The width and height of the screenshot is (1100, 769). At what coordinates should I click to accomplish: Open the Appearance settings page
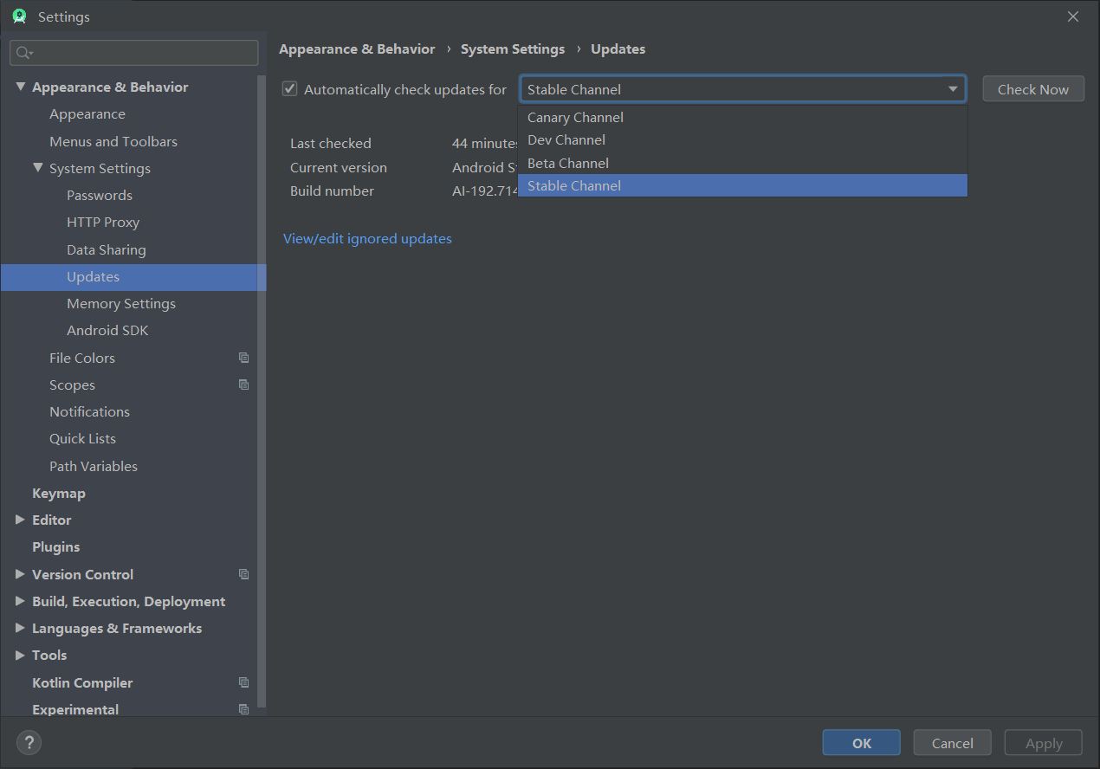(87, 114)
